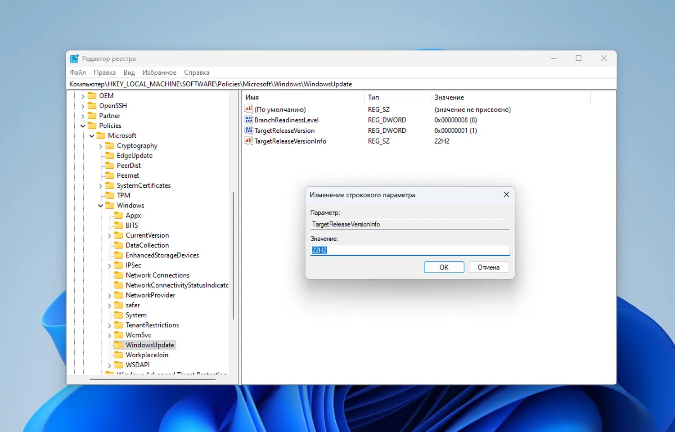This screenshot has width=675, height=432.
Task: Click the DWORD icon of TargetReleaseVersion
Action: pyautogui.click(x=249, y=130)
